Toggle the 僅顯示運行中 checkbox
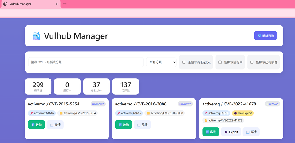 pos(220,62)
